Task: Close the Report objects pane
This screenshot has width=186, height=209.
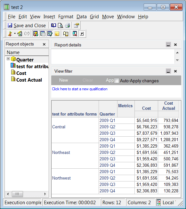Action: tap(44, 44)
